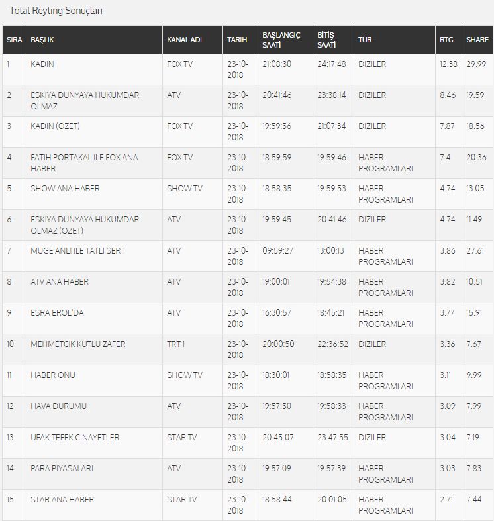Click the RTG value 3.82
The image size is (494, 521).
click(448, 282)
